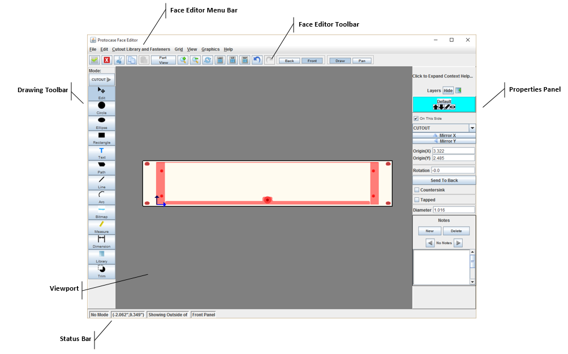Open the CUTOUT type dropdown
568x354 pixels.
(472, 128)
